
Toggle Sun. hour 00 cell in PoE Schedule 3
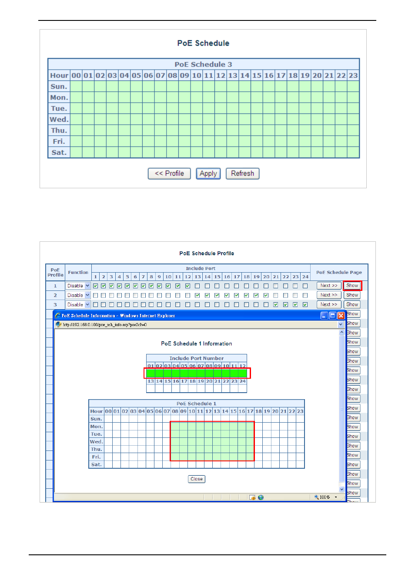click(76, 87)
